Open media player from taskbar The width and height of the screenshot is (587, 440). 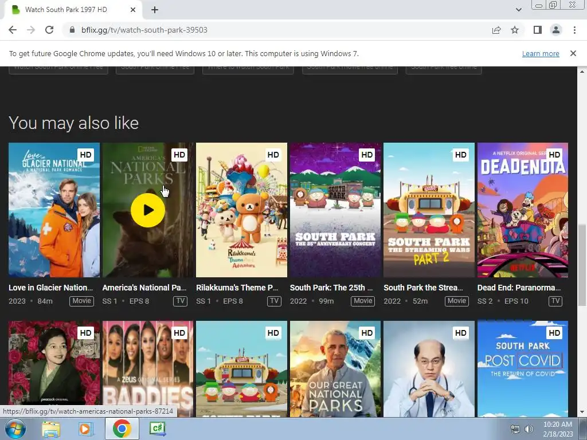pyautogui.click(x=85, y=429)
